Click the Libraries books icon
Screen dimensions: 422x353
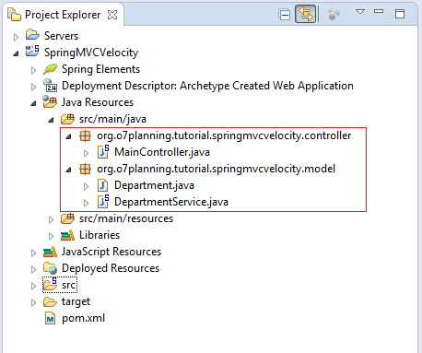67,235
